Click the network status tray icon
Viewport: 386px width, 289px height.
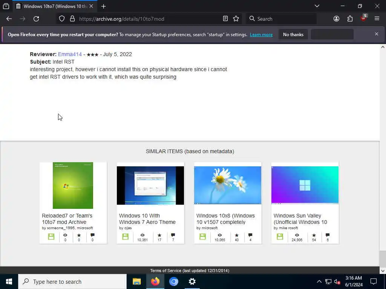[328, 281]
